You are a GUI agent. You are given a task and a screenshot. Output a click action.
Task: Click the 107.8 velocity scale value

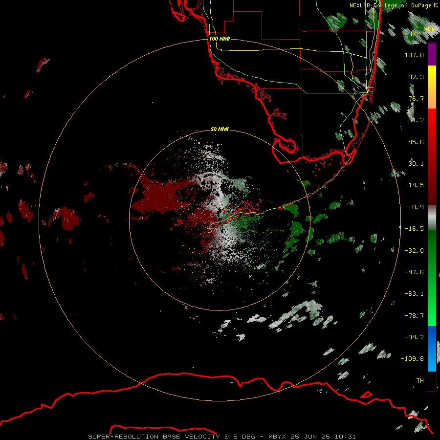point(414,55)
